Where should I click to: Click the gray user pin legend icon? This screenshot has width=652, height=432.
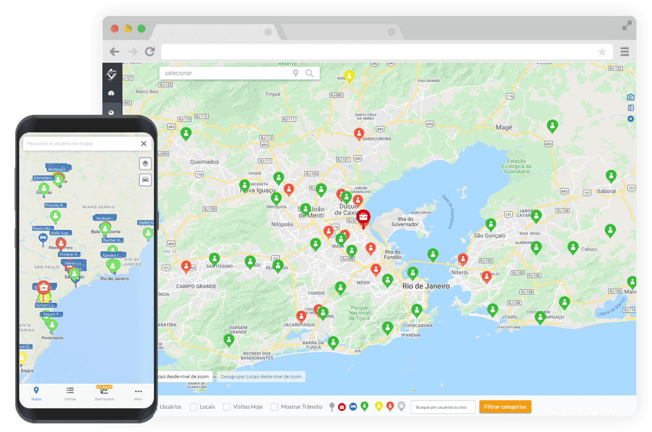(401, 406)
